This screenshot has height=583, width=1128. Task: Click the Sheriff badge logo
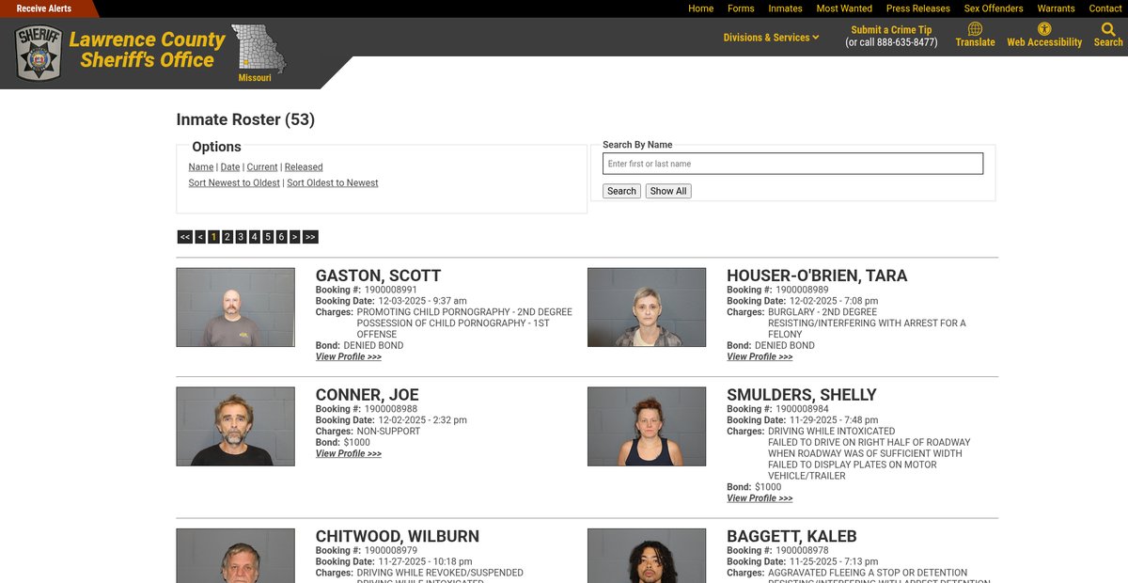coord(39,53)
